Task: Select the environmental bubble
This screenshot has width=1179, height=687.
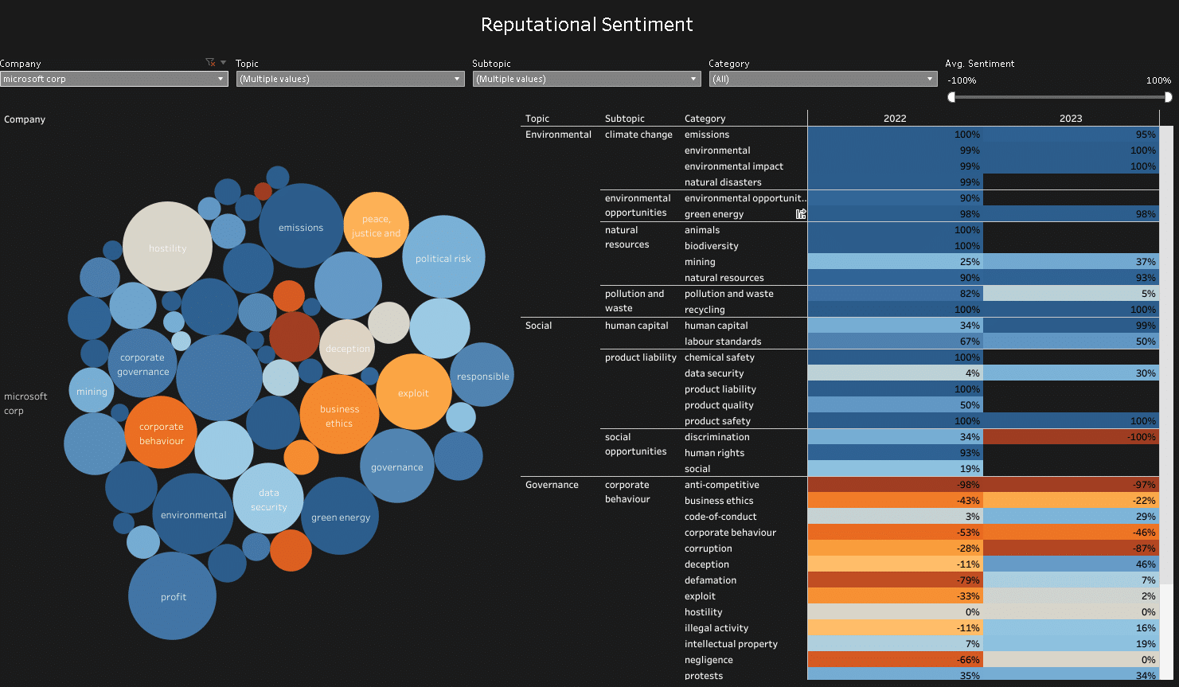Action: 193,514
